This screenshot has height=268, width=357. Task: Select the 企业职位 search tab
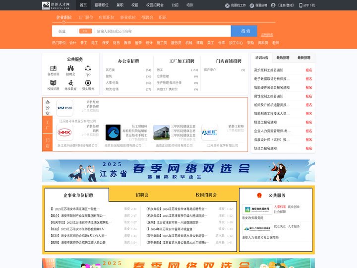click(64, 17)
